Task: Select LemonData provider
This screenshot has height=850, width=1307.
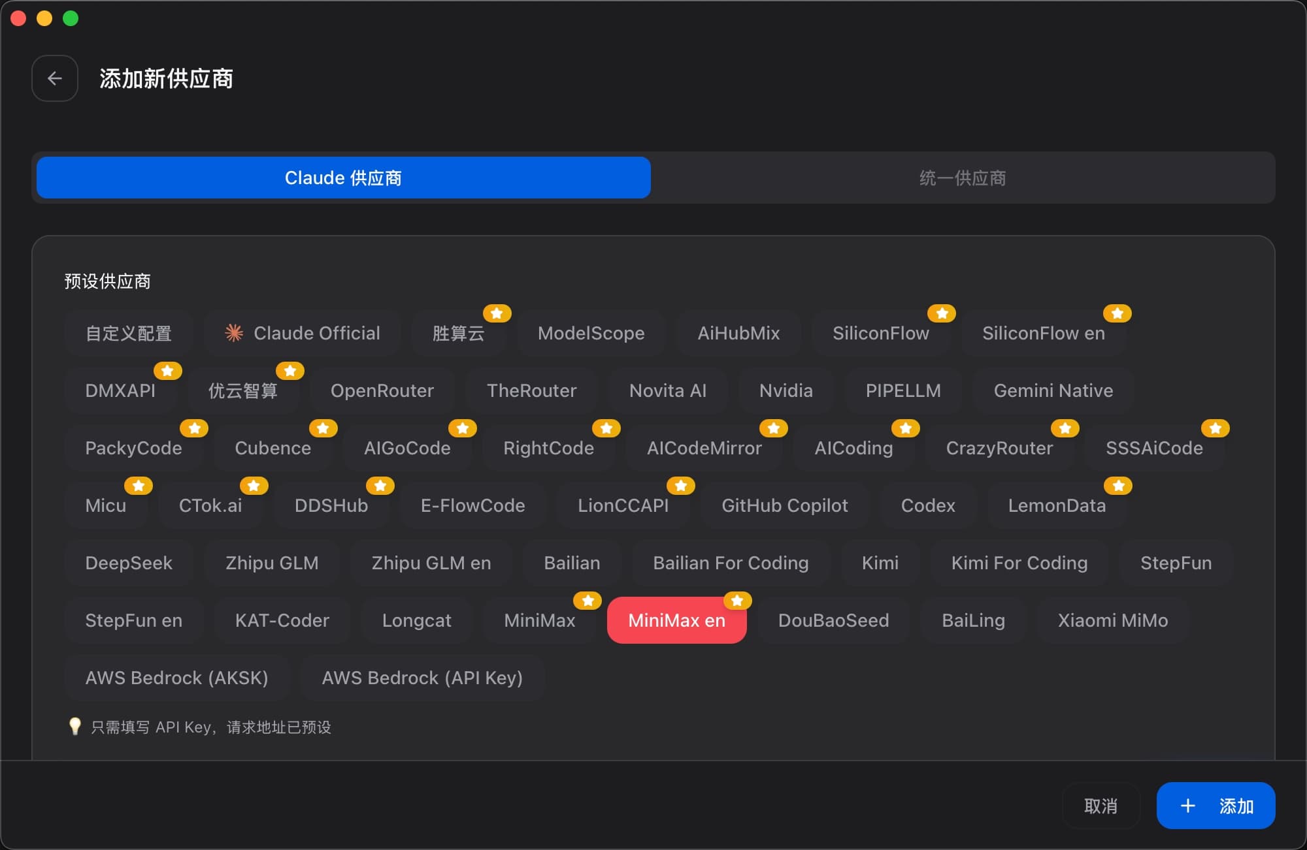Action: click(x=1057, y=505)
